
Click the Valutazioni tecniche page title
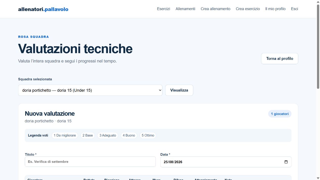coord(75,49)
